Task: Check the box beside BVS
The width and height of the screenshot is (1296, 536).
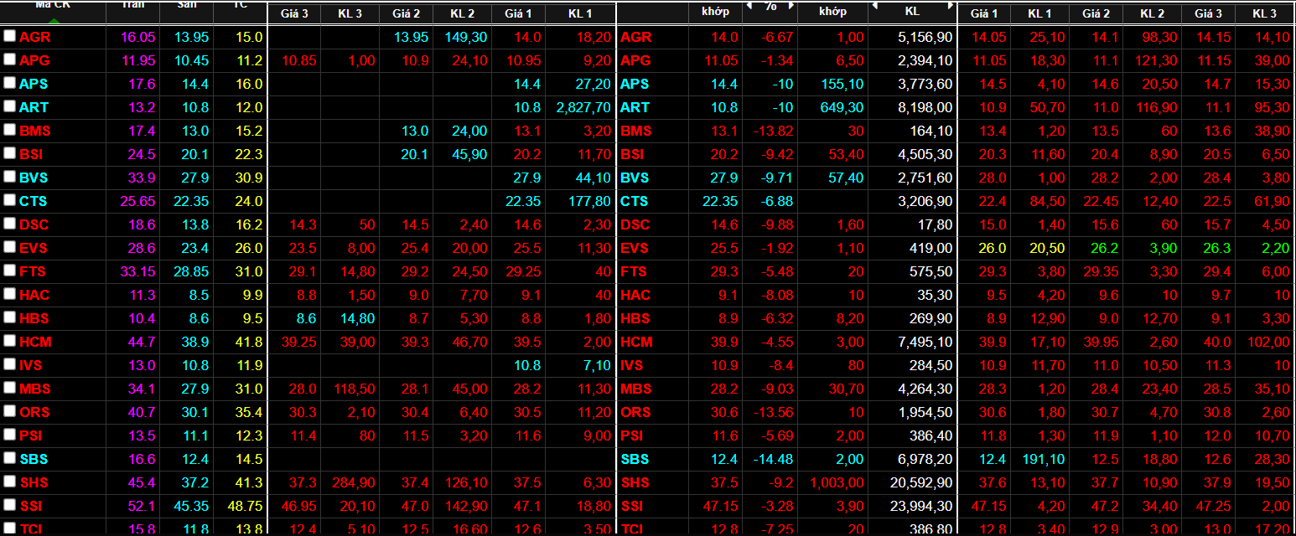Action: coord(9,177)
